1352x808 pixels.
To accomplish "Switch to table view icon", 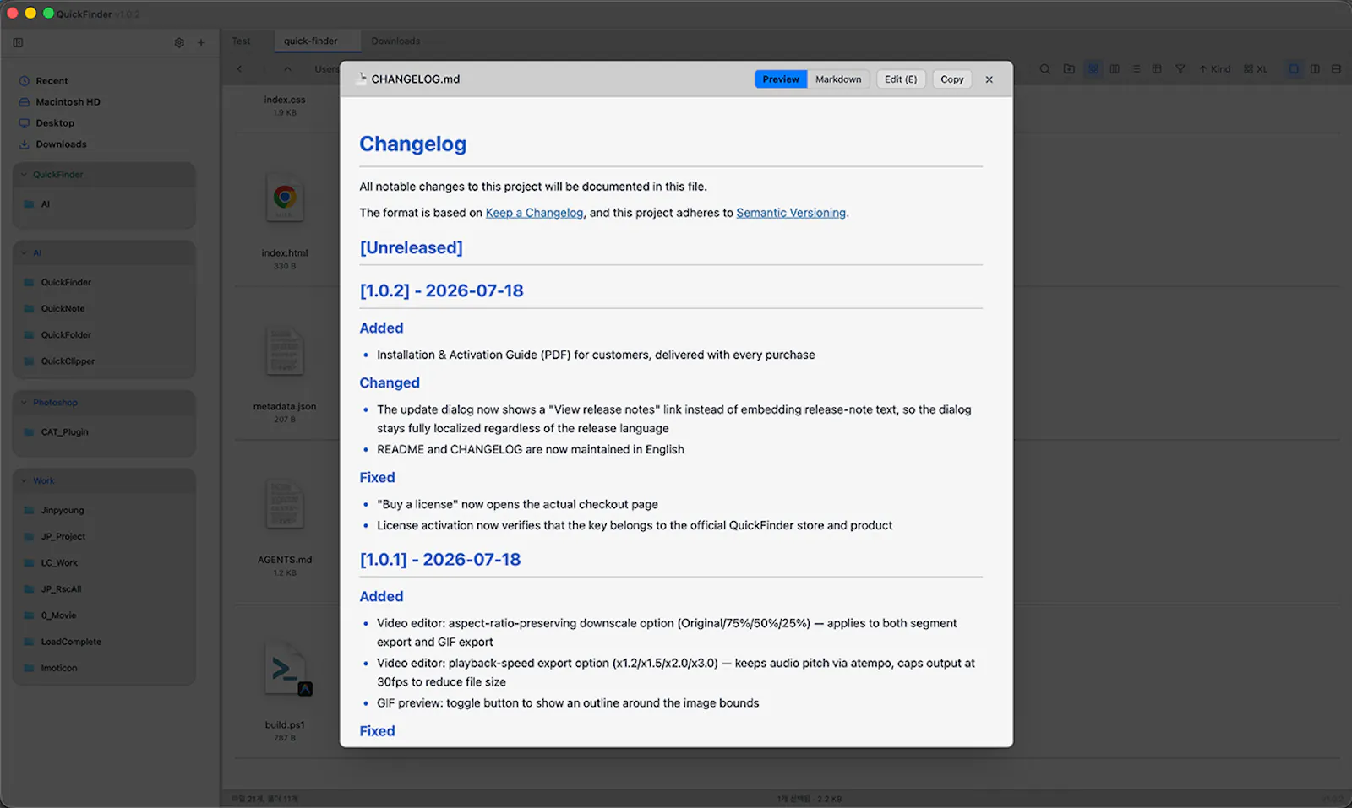I will point(1157,69).
